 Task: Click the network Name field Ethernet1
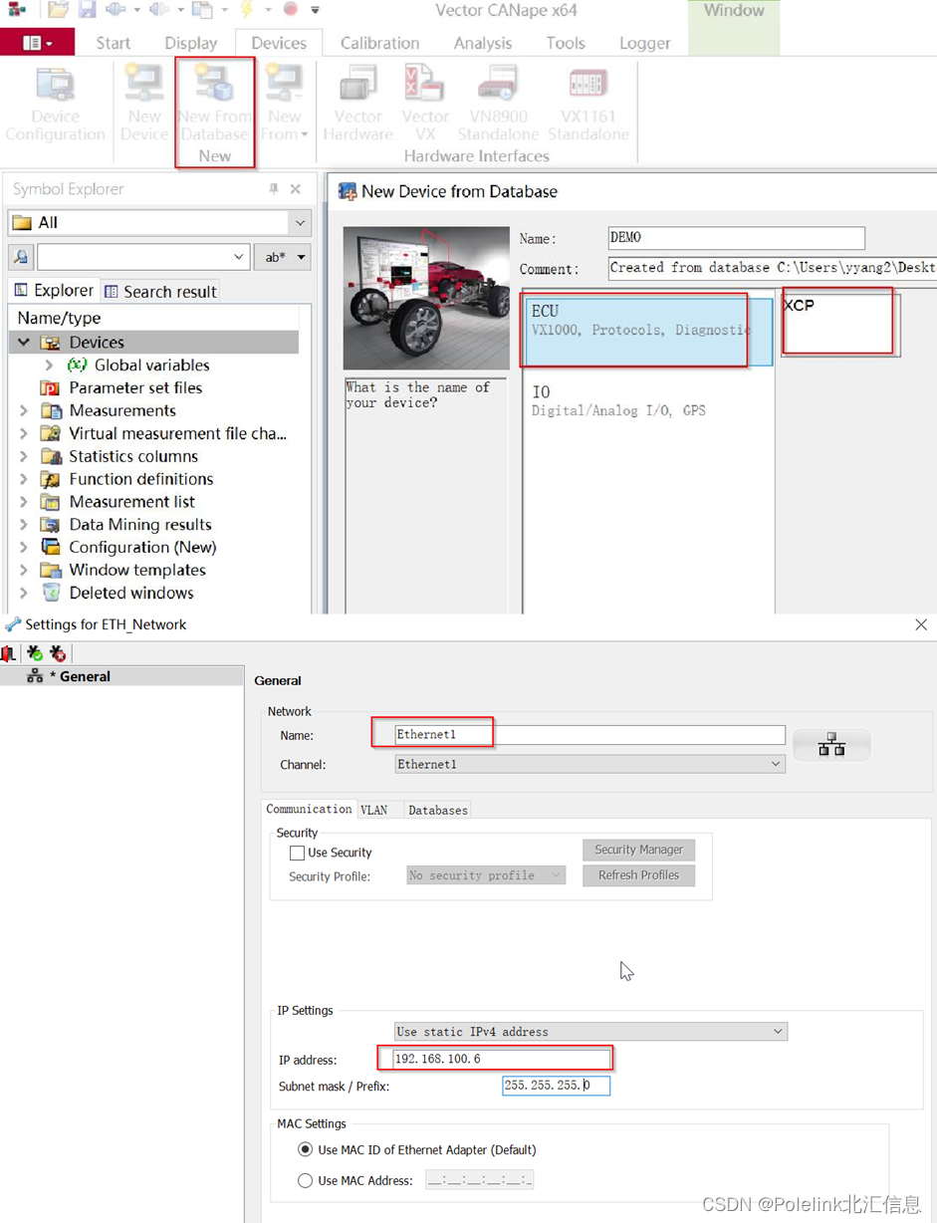pos(589,735)
